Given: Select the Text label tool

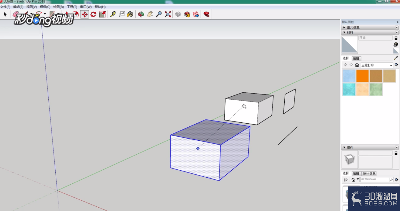Looking at the screenshot, I should tap(122, 14).
